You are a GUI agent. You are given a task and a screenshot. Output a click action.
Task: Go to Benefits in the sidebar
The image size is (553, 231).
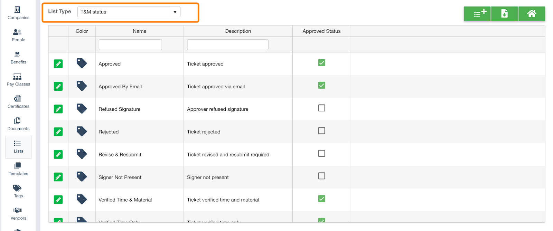(x=18, y=58)
